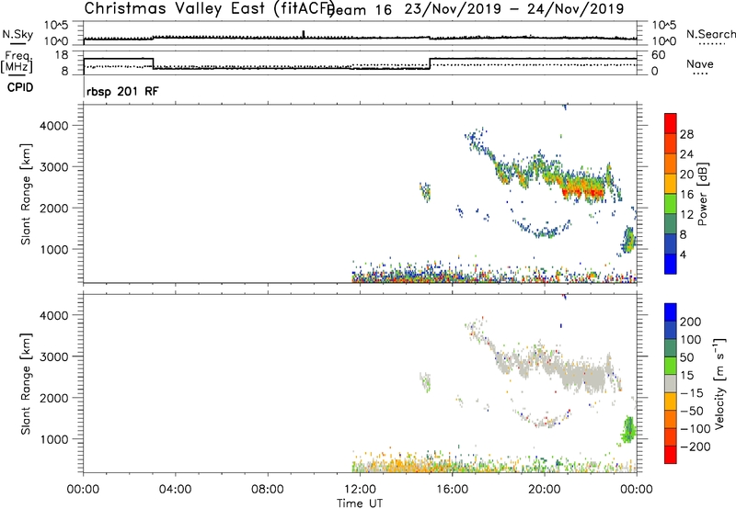Image resolution: width=736 pixels, height=509 pixels.
Task: Click the 'Slant Range [km]' label of the velocity panel
Action: [26, 384]
